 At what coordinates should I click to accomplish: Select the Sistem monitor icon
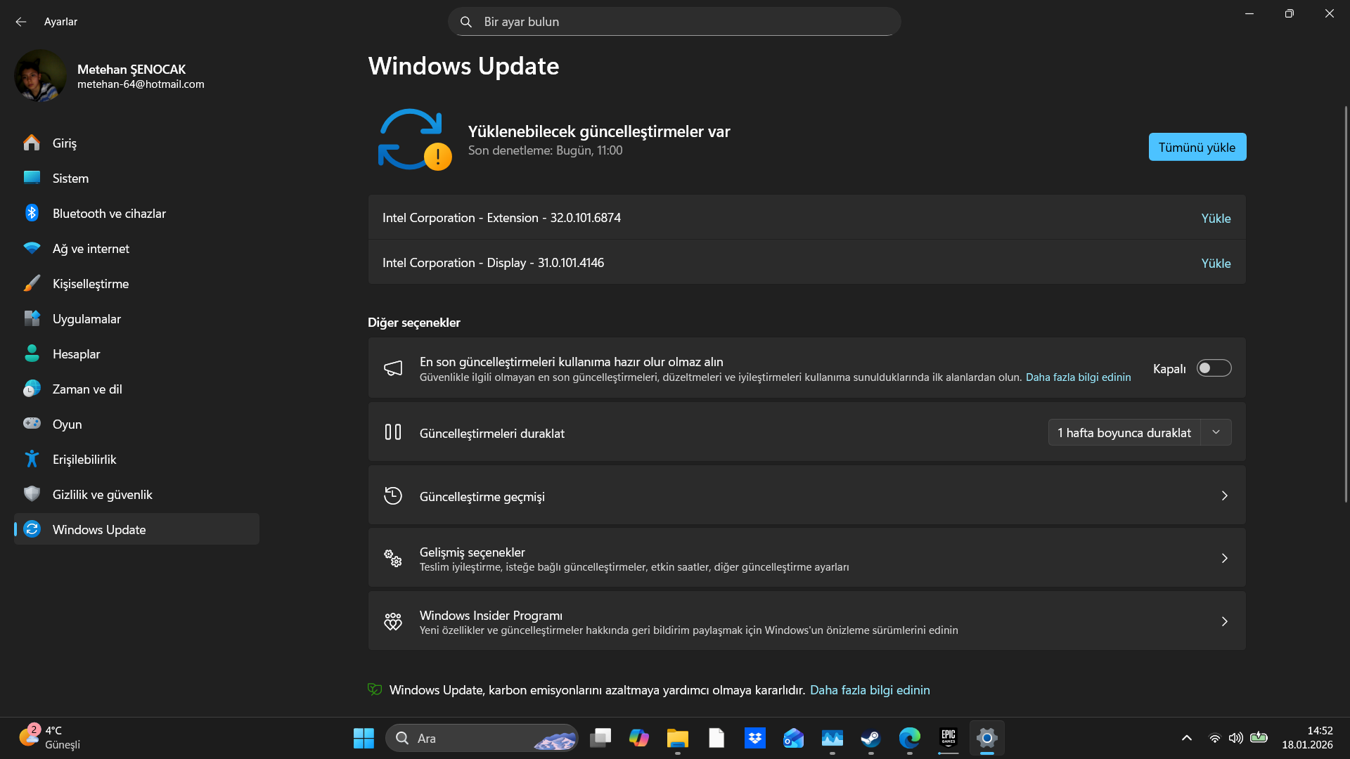[x=32, y=178]
